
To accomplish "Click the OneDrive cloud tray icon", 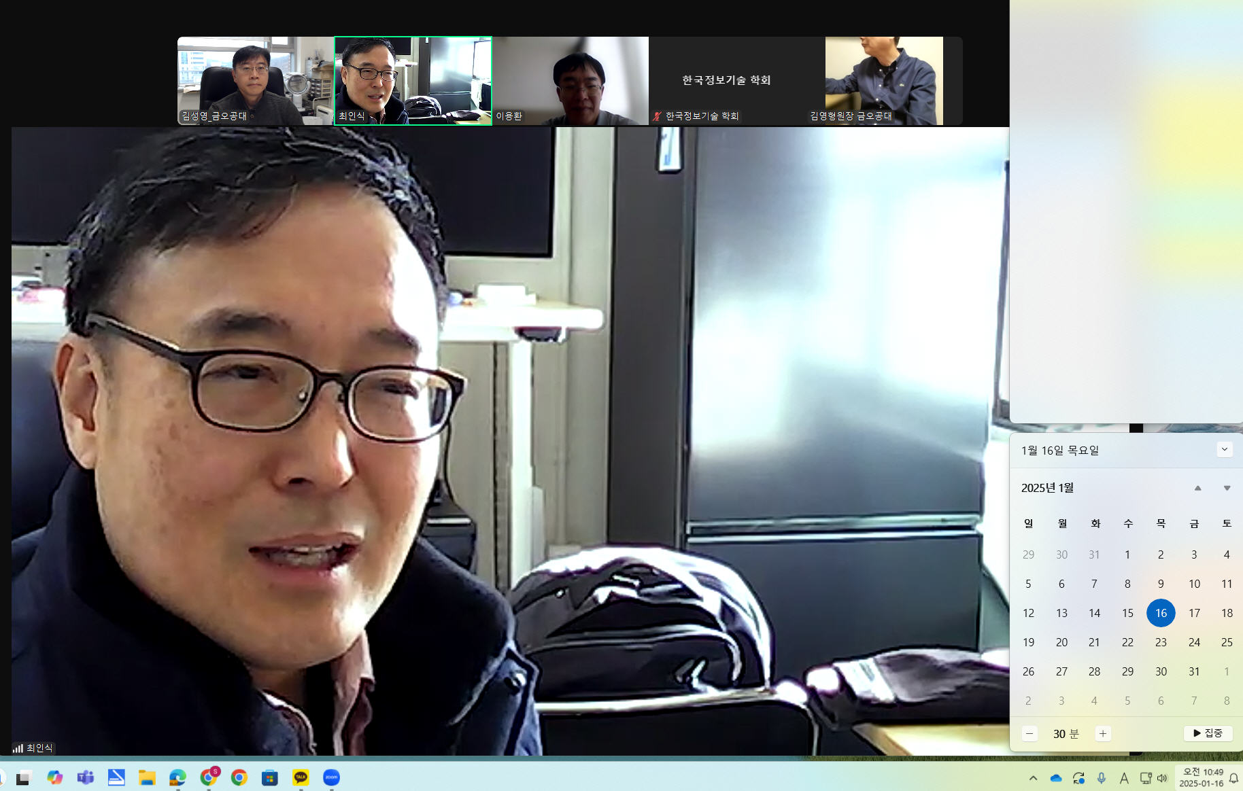I will coord(1055,778).
